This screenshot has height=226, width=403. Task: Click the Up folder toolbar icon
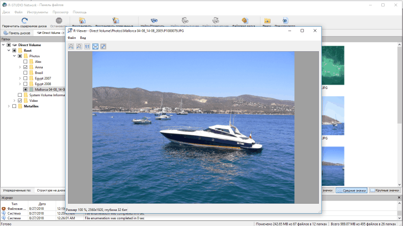(267, 21)
